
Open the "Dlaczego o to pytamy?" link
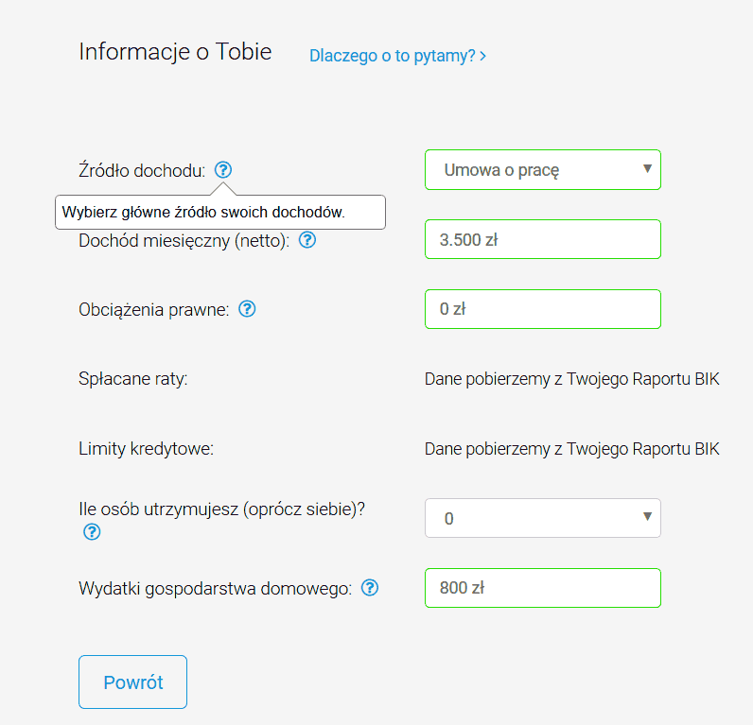coord(397,56)
